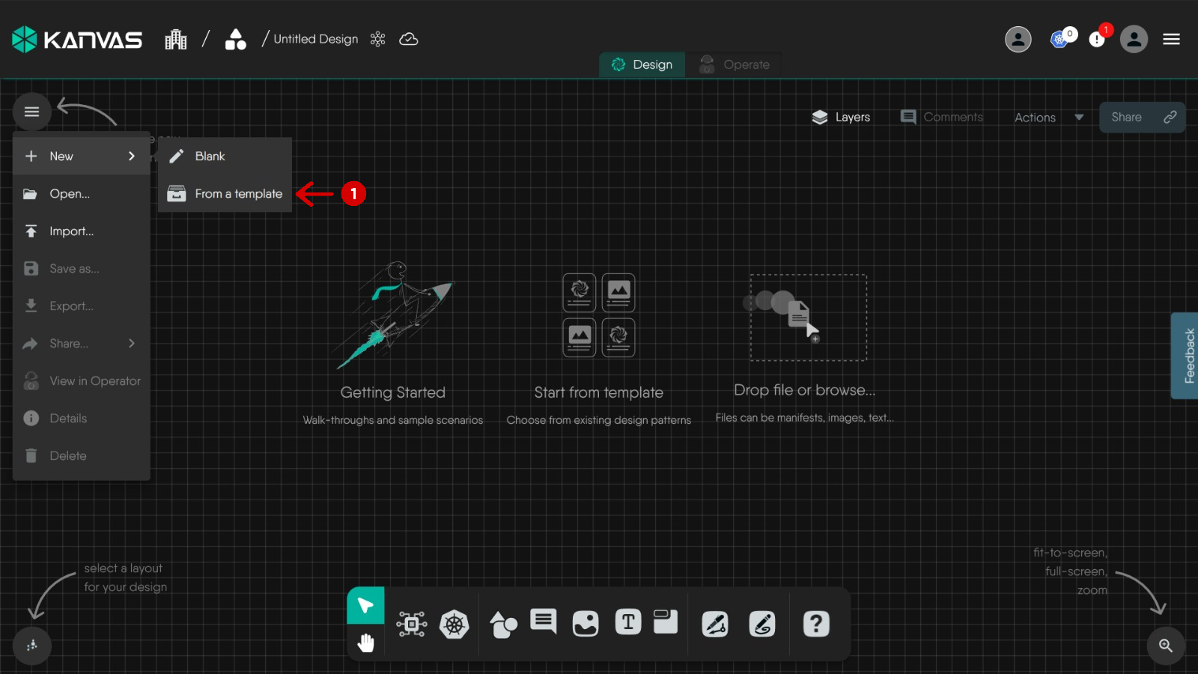Select the Details menu item
Image resolution: width=1198 pixels, height=674 pixels.
81,418
